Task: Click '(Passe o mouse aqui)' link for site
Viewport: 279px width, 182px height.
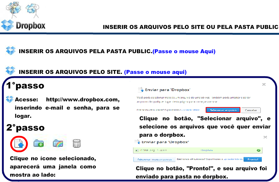Action: coord(155,72)
